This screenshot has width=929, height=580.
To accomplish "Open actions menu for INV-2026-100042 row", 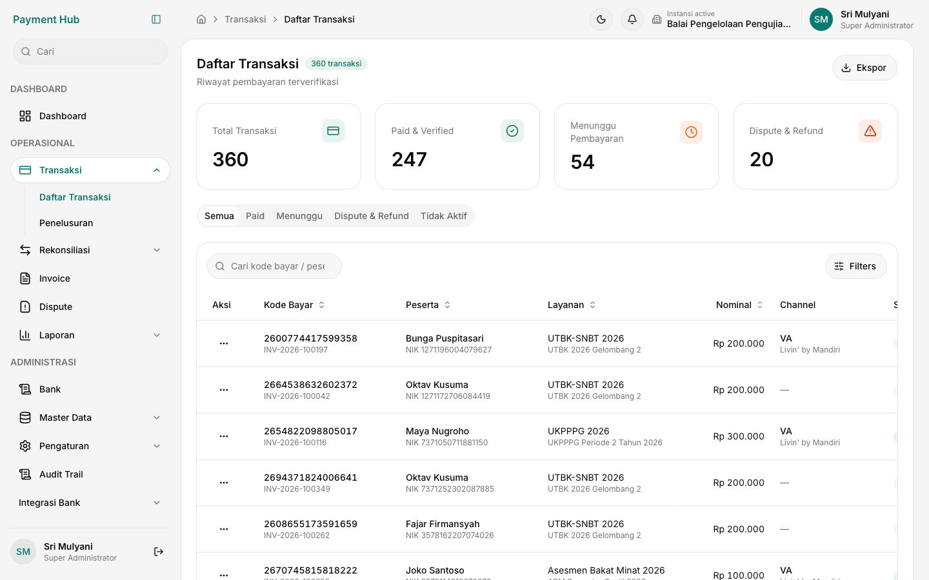I will (224, 390).
